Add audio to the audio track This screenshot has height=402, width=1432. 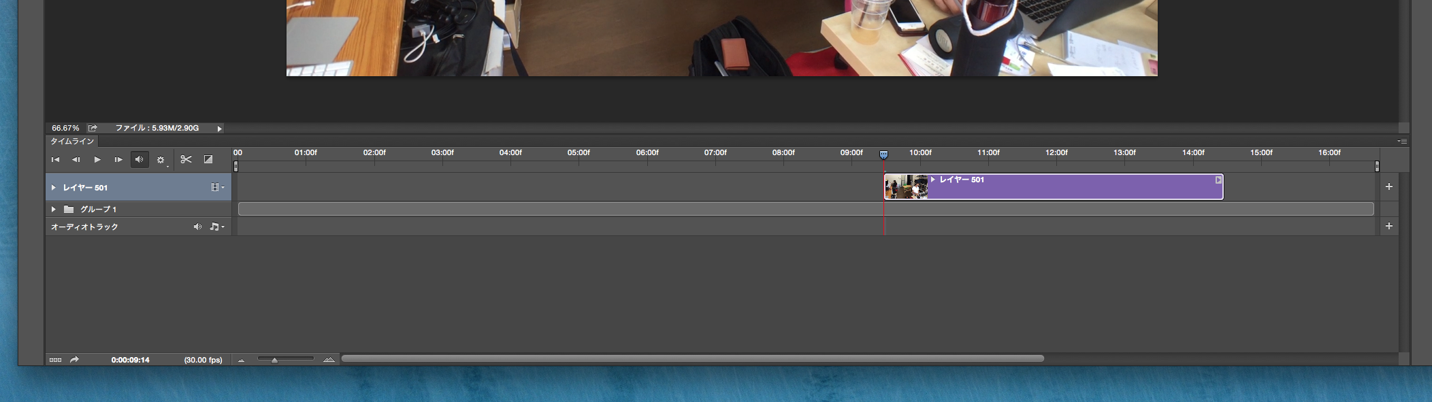[x=1389, y=227]
